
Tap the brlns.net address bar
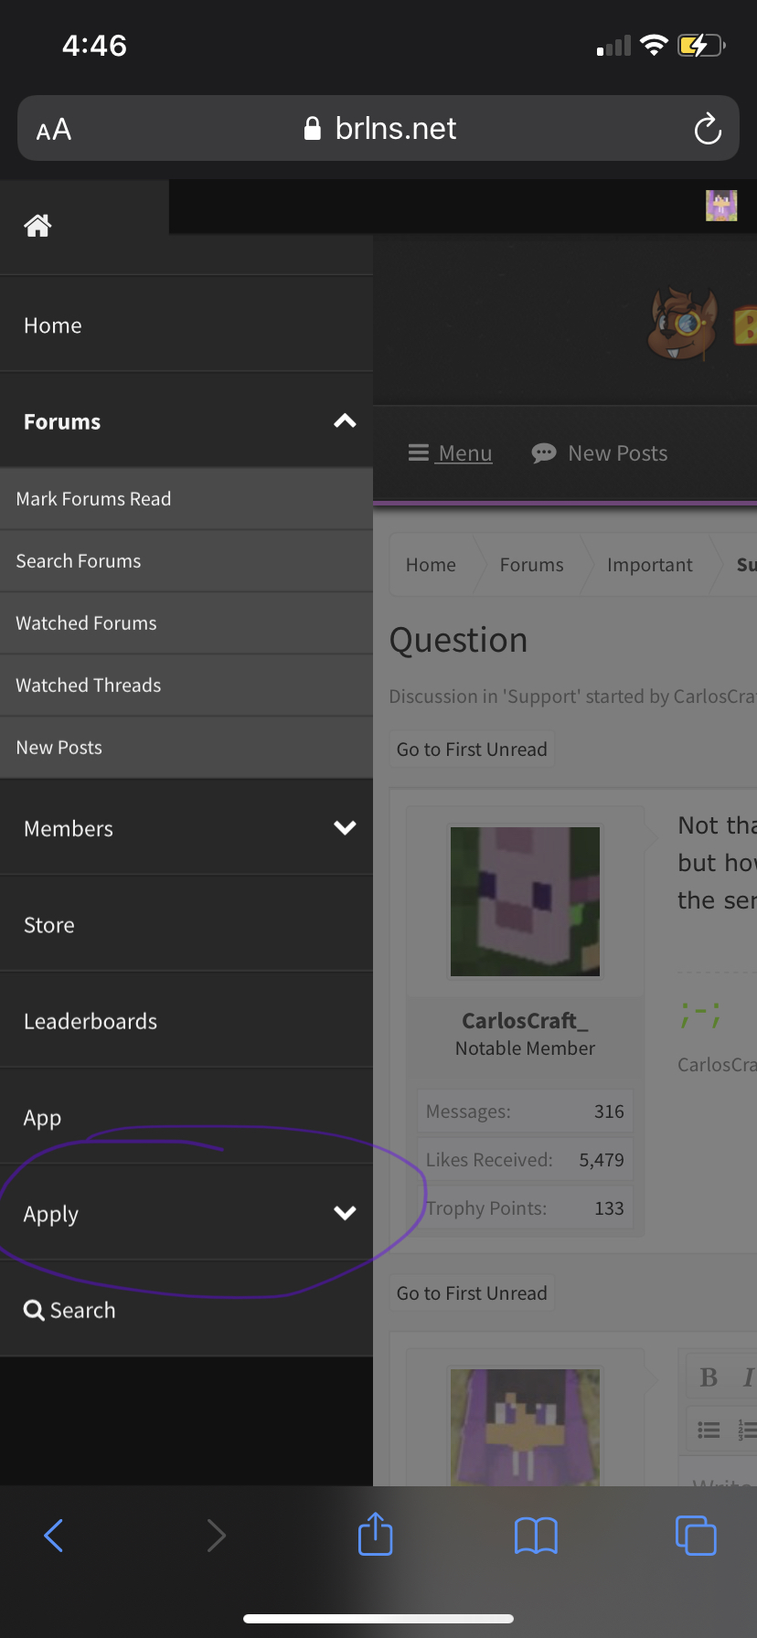click(x=378, y=129)
